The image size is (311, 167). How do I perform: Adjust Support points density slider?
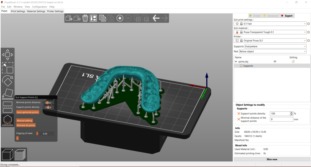(x=48, y=107)
